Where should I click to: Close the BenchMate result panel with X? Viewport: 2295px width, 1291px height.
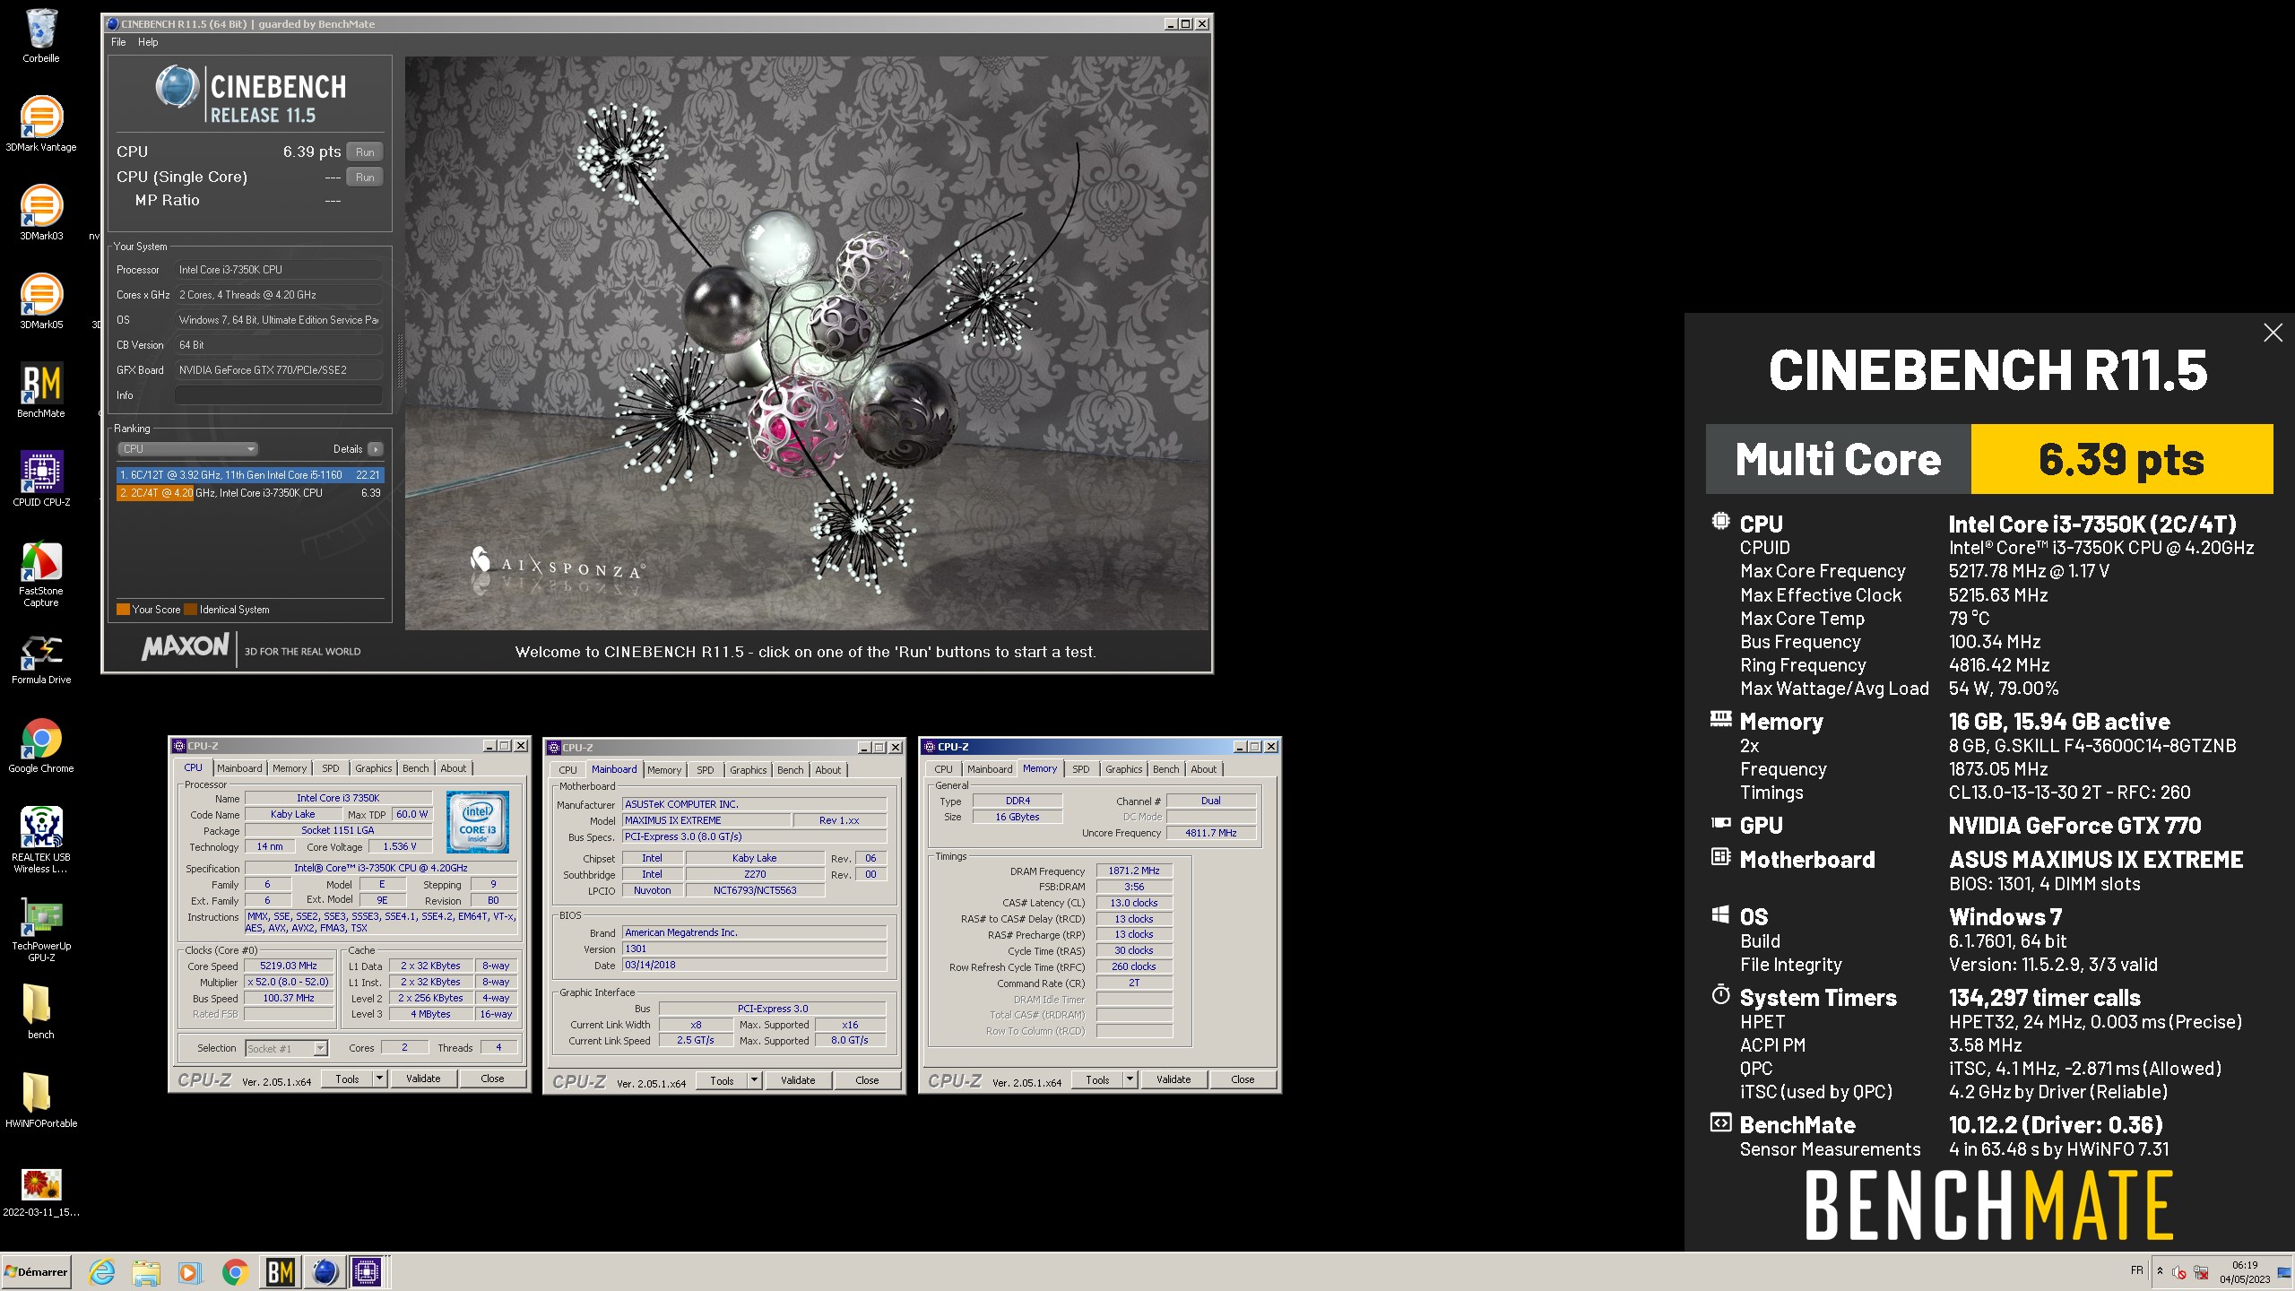tap(2273, 333)
